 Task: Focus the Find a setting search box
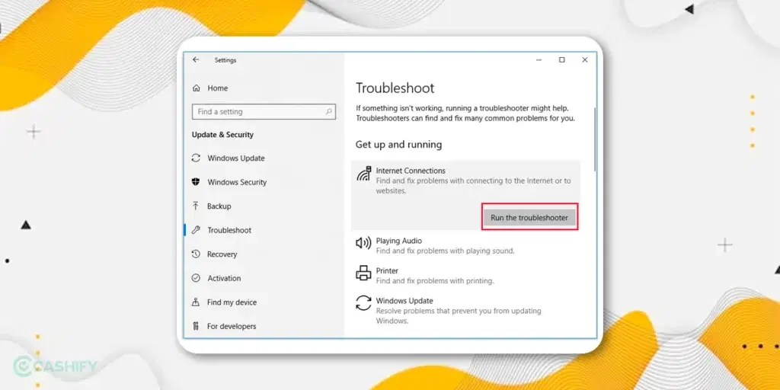(264, 112)
